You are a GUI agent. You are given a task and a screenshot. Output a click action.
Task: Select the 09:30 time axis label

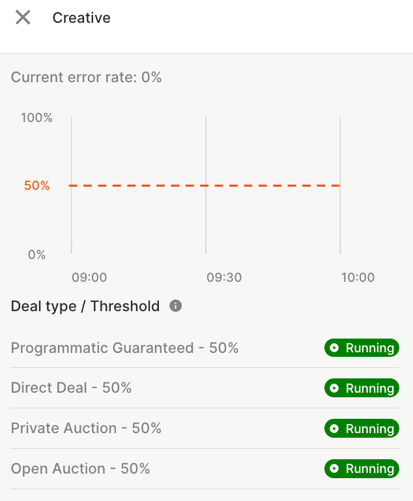pos(224,277)
